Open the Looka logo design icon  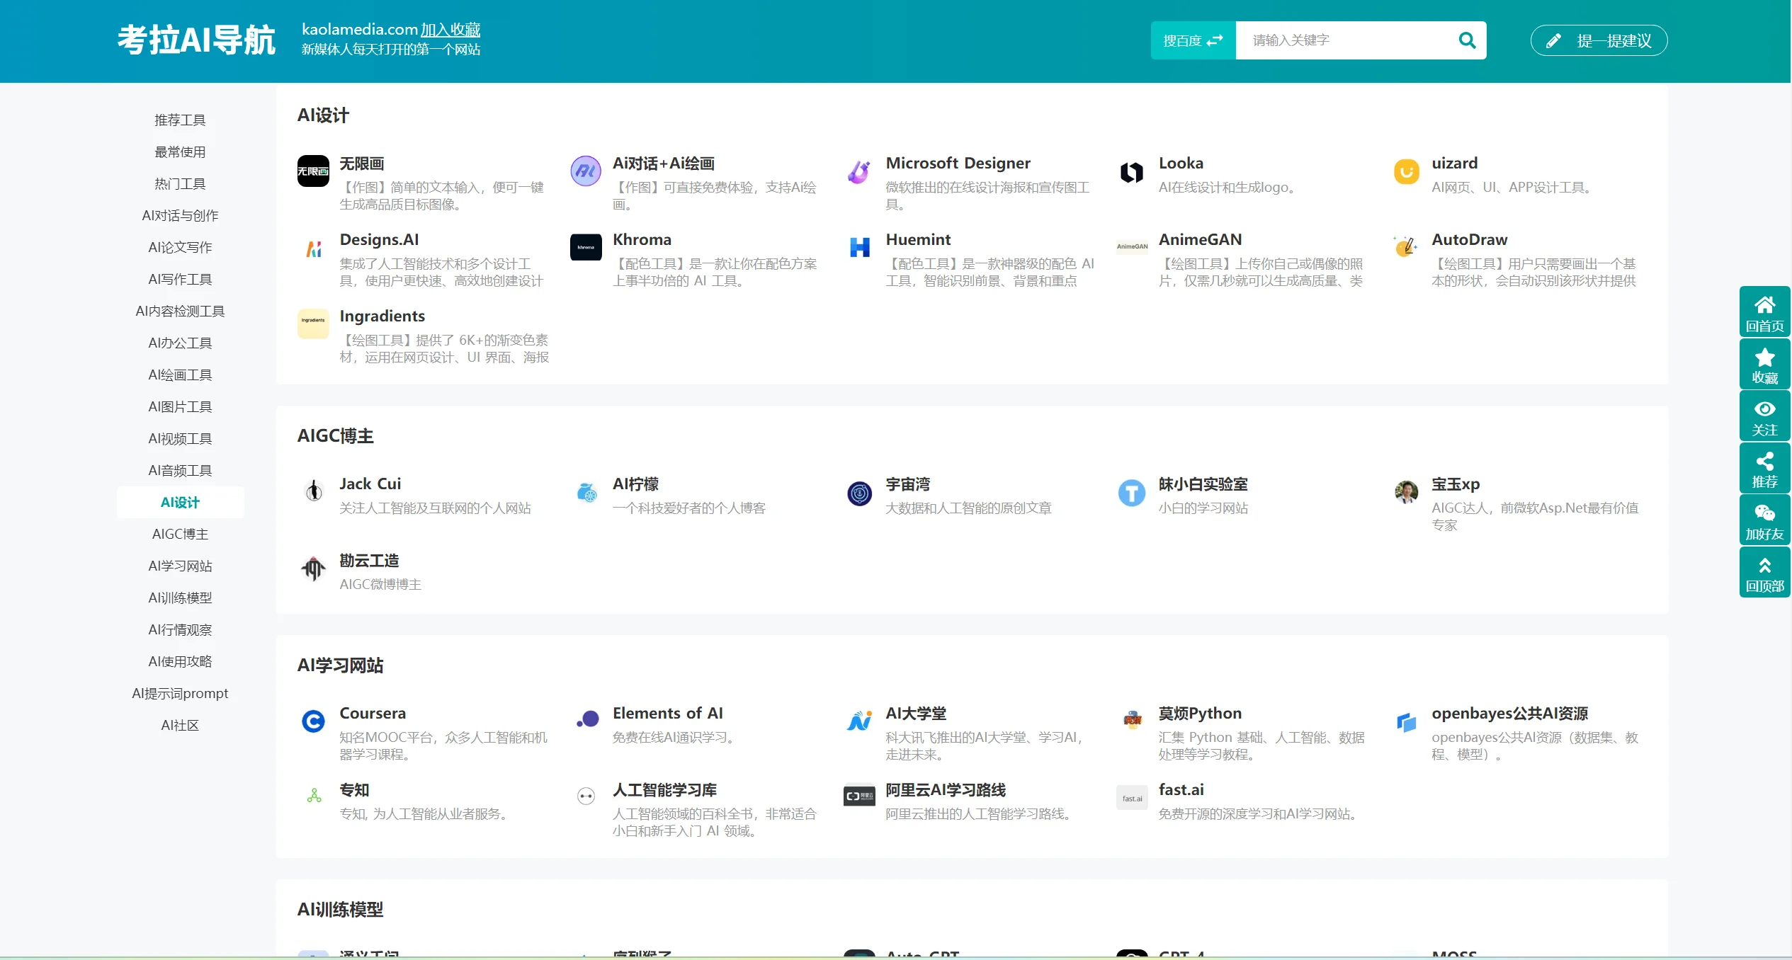(1131, 172)
